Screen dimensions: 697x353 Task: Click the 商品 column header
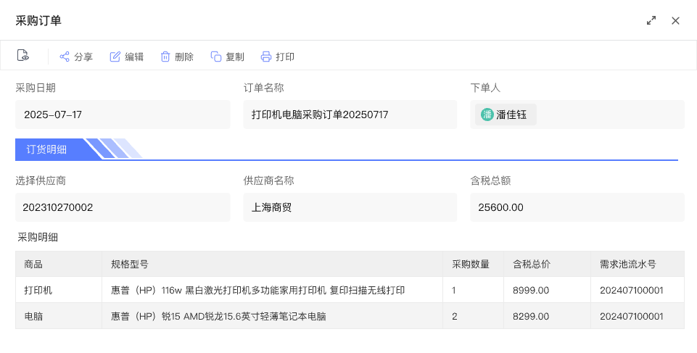click(59, 264)
